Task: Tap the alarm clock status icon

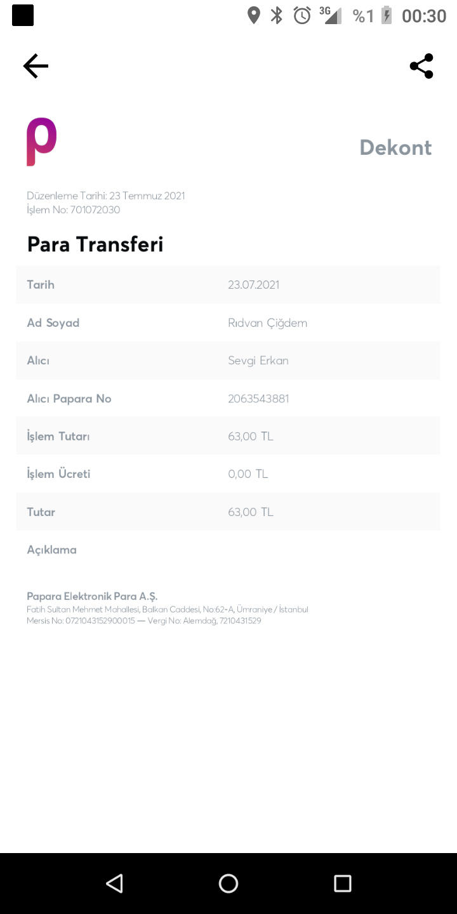Action: click(302, 15)
